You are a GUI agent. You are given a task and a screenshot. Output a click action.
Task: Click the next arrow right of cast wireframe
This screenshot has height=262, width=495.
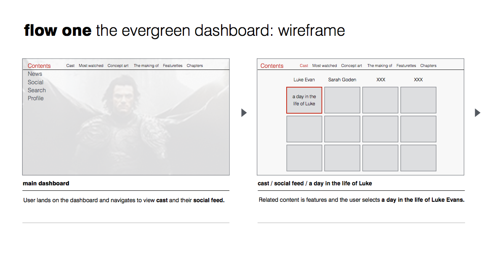point(478,113)
